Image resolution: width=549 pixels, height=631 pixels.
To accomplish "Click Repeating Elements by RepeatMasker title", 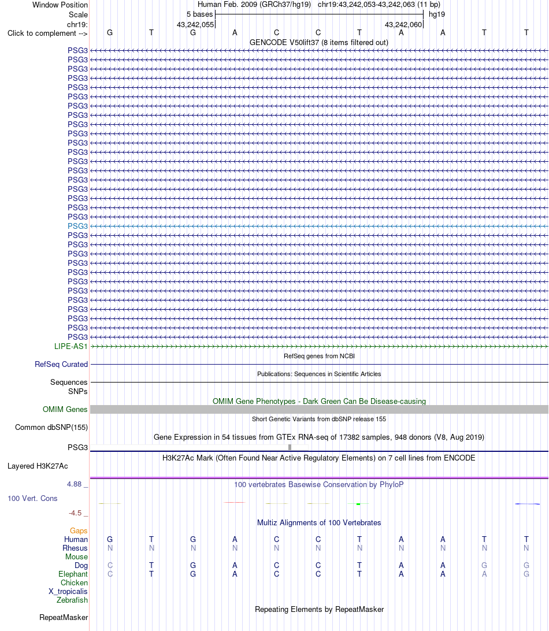I will click(x=319, y=609).
